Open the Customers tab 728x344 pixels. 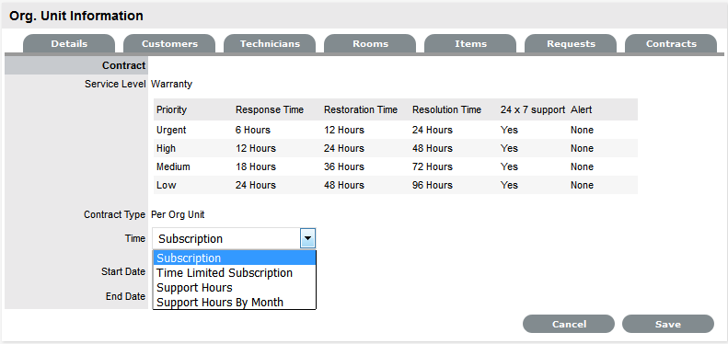[169, 43]
